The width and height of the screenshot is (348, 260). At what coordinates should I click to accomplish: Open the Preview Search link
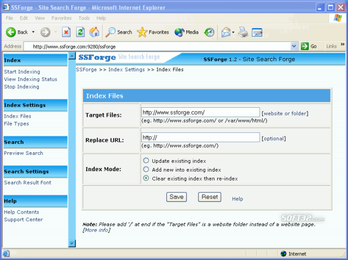(x=24, y=153)
